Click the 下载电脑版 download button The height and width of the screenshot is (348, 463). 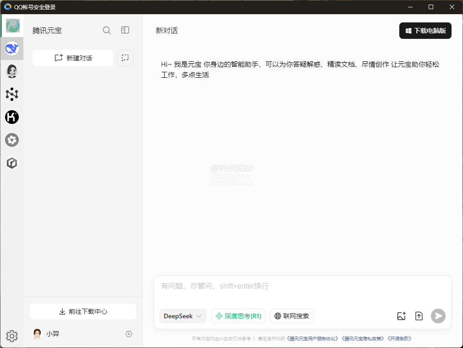point(425,31)
